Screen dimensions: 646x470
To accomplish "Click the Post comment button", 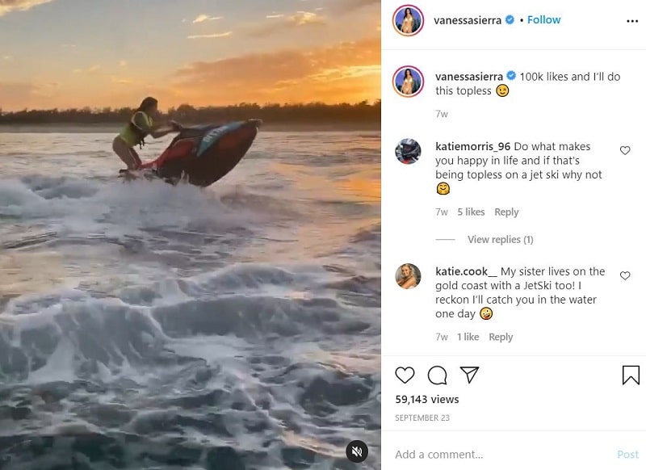I will (628, 455).
